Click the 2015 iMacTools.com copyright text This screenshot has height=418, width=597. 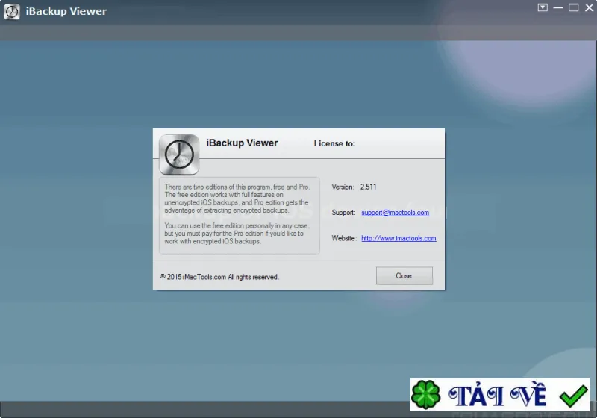pyautogui.click(x=219, y=277)
